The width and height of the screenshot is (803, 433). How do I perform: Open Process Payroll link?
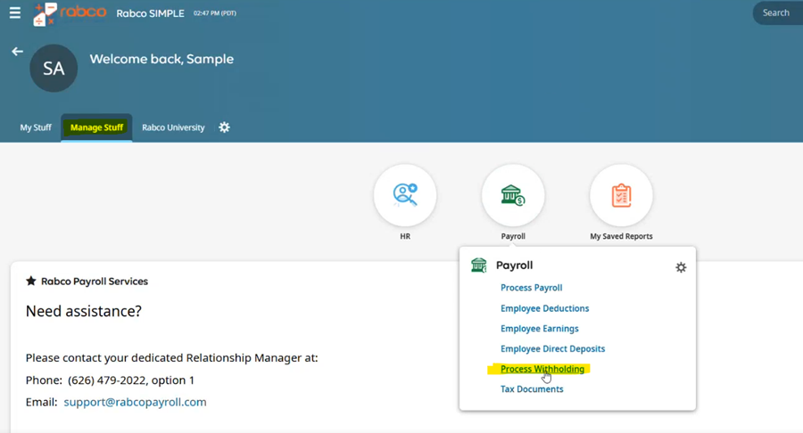[x=531, y=288]
